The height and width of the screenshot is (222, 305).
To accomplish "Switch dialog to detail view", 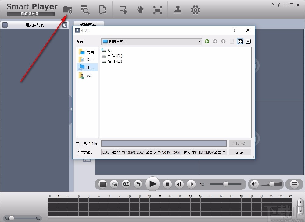I will [x=248, y=41].
